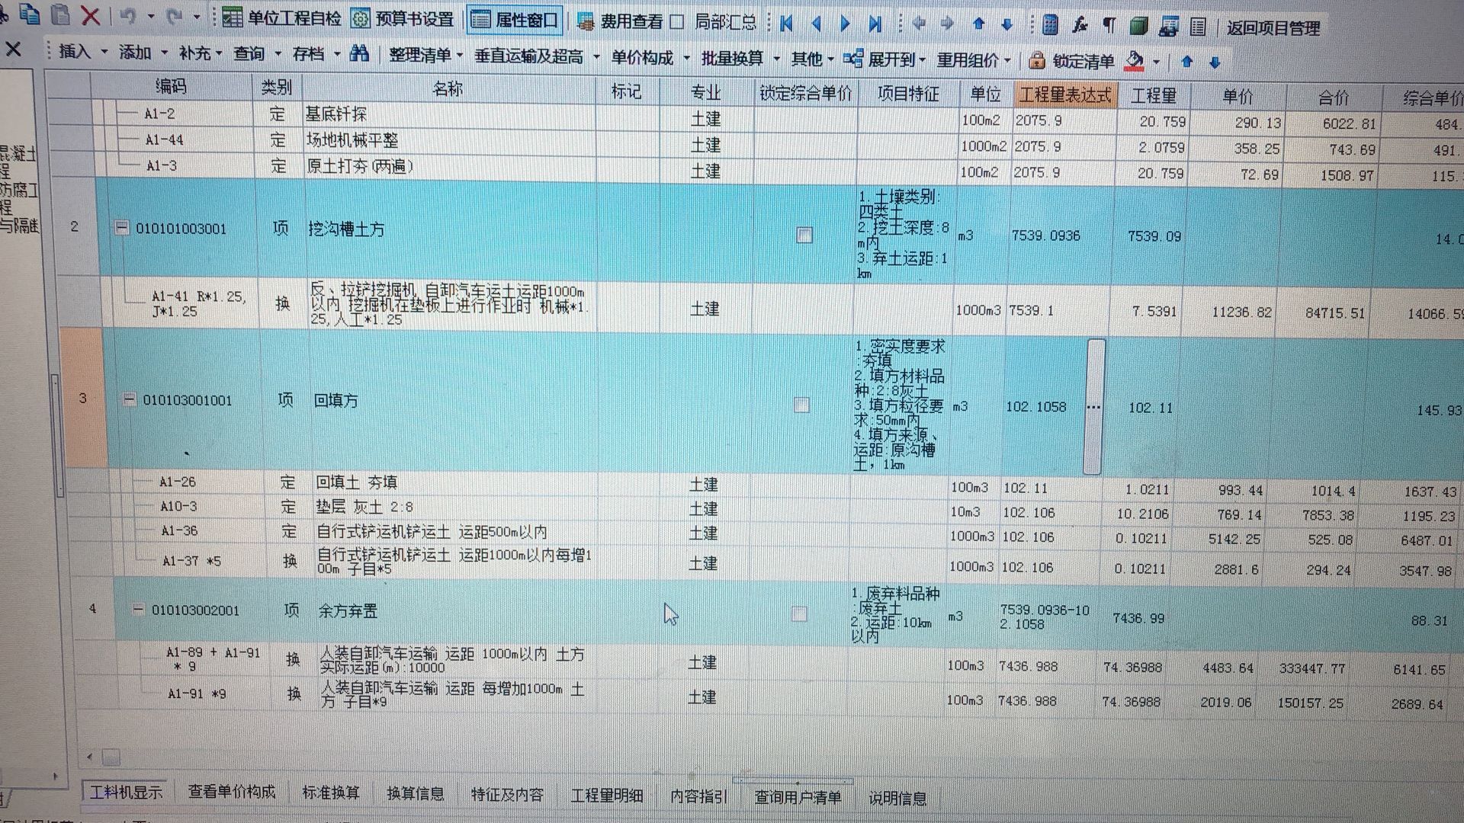Click the paste clipboard icon
The height and width of the screenshot is (823, 1464).
pos(61,14)
